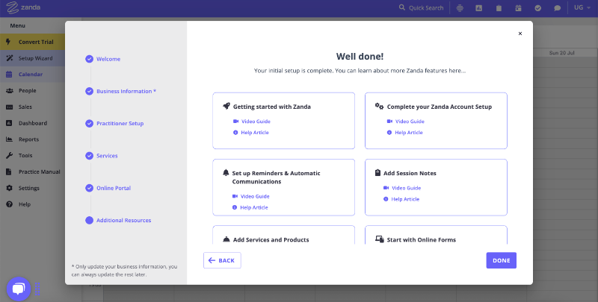Click the bell icon on Reminders card

tap(226, 173)
